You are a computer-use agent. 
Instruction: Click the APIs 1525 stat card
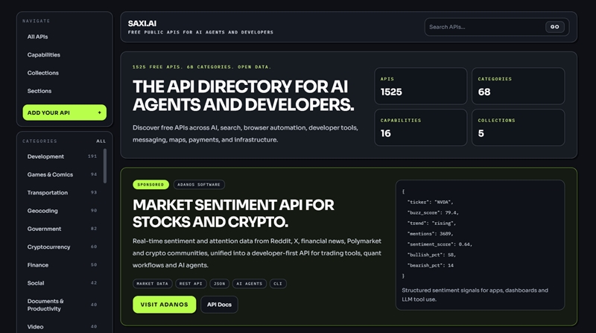[420, 86]
